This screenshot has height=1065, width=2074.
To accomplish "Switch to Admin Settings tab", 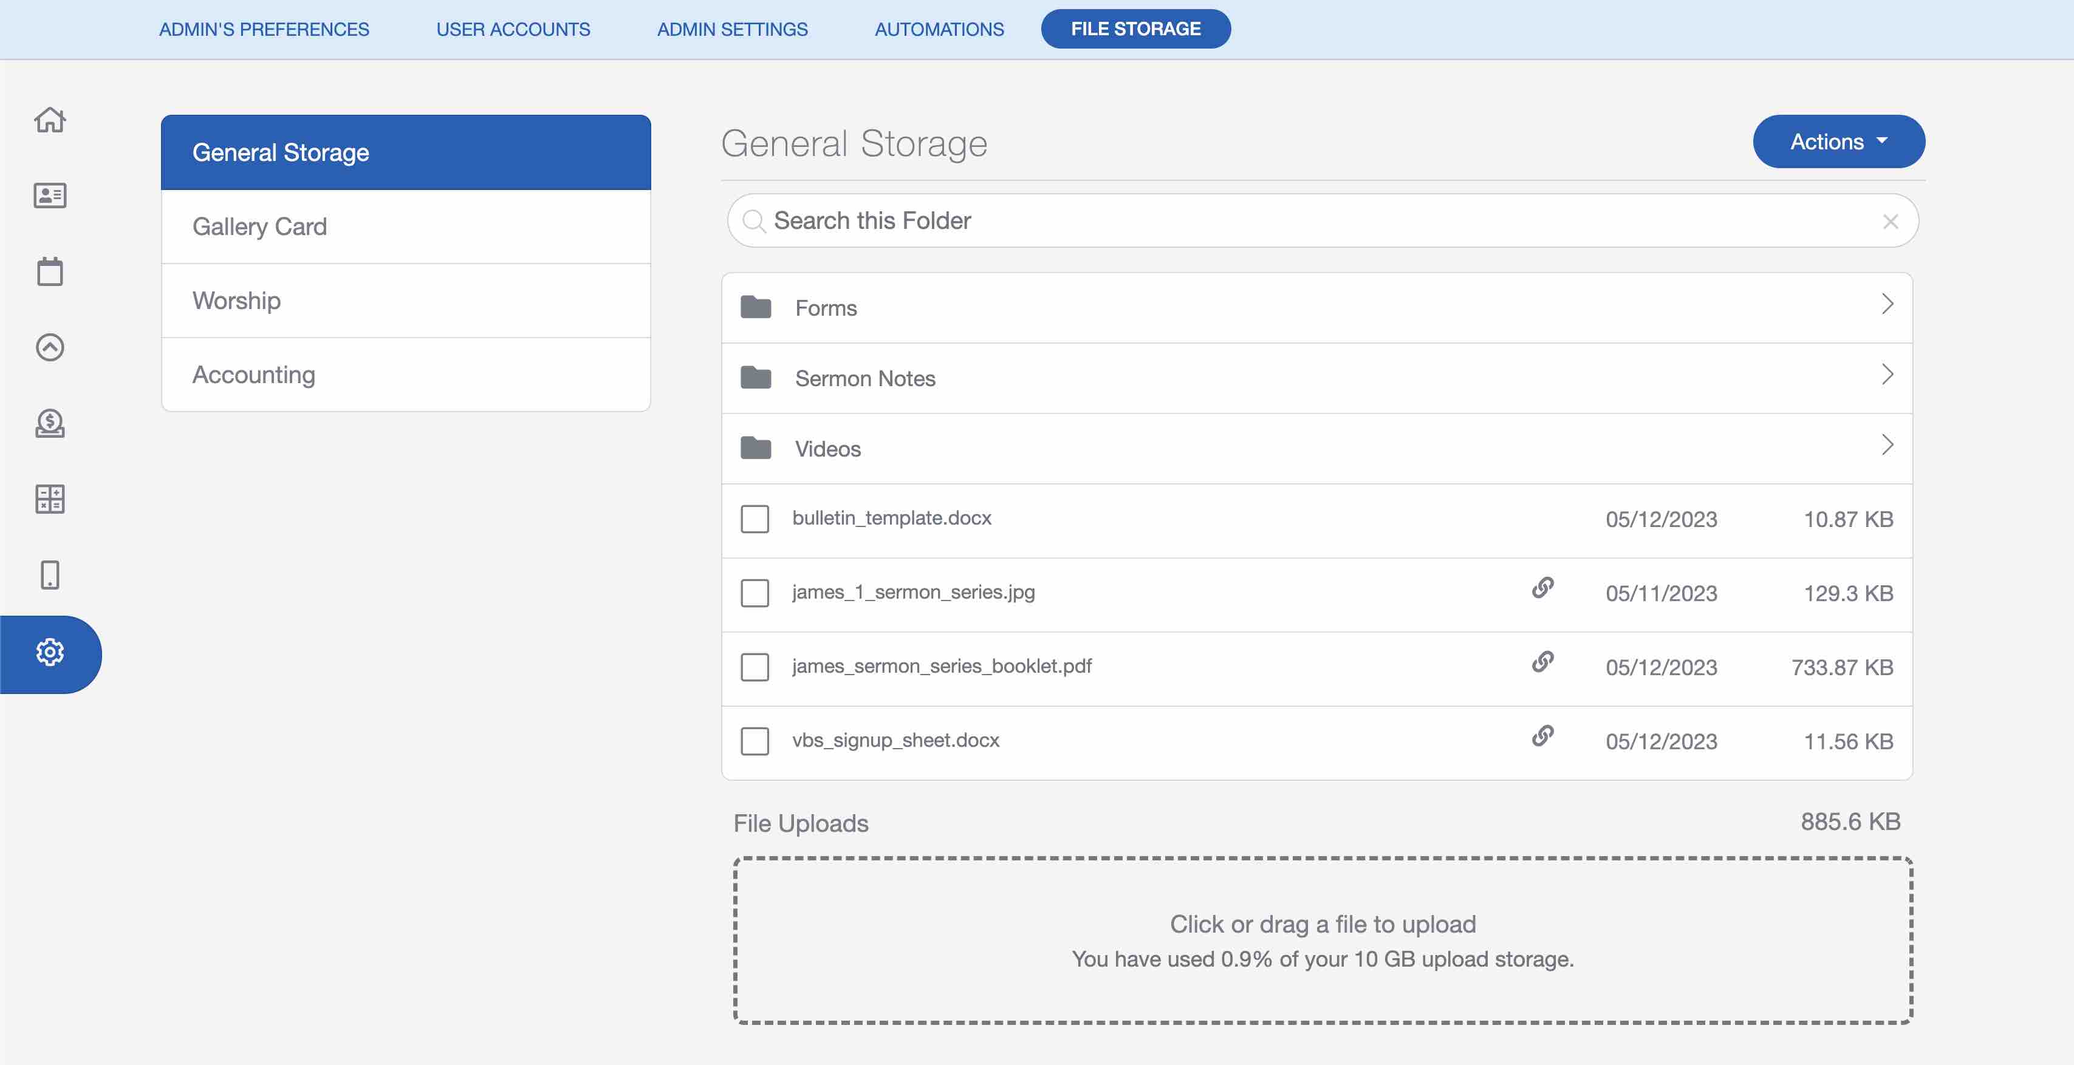I will pos(732,30).
